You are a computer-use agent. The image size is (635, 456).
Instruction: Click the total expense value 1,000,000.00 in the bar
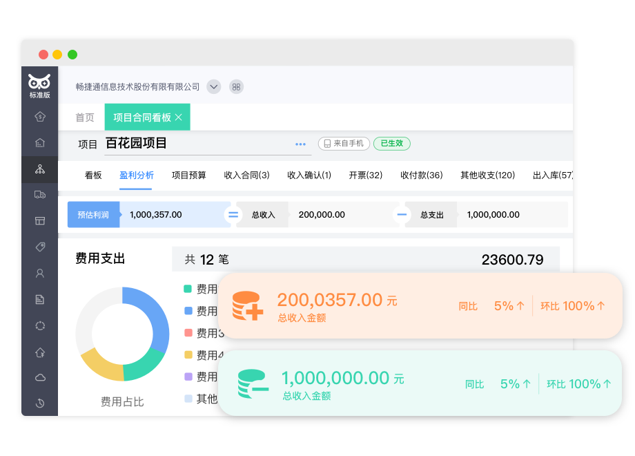click(x=494, y=215)
